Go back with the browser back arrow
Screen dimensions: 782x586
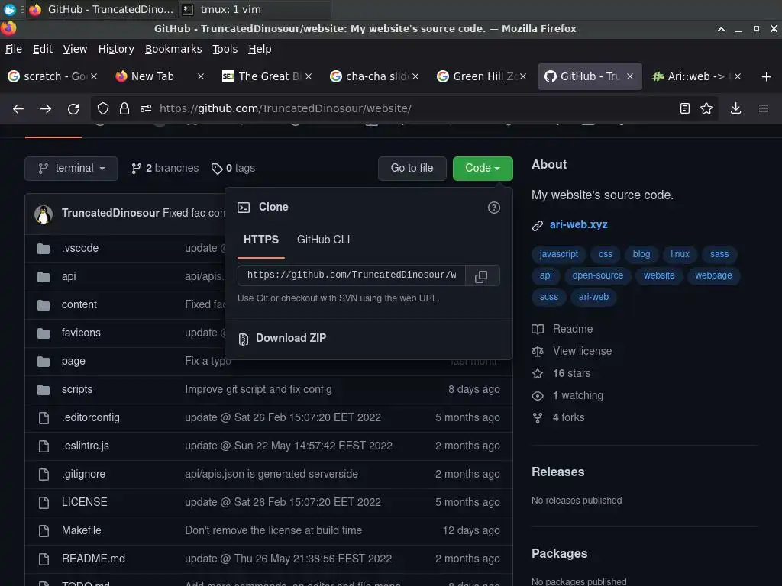coord(18,108)
